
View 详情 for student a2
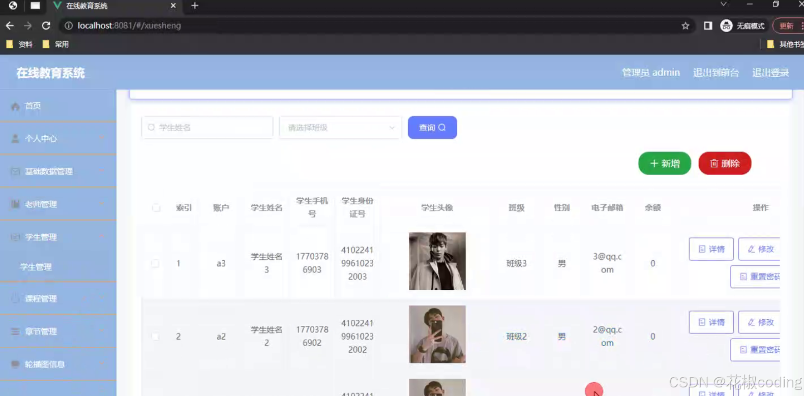click(711, 322)
